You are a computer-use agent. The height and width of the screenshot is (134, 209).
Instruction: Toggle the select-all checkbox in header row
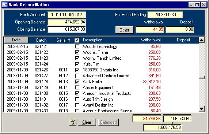pos(77,40)
